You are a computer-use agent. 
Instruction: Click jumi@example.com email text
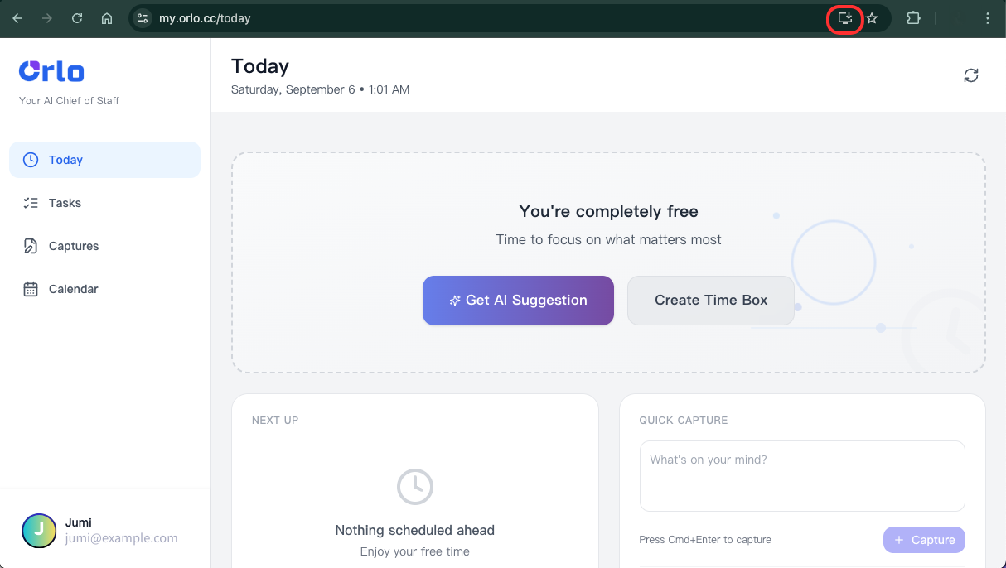121,538
